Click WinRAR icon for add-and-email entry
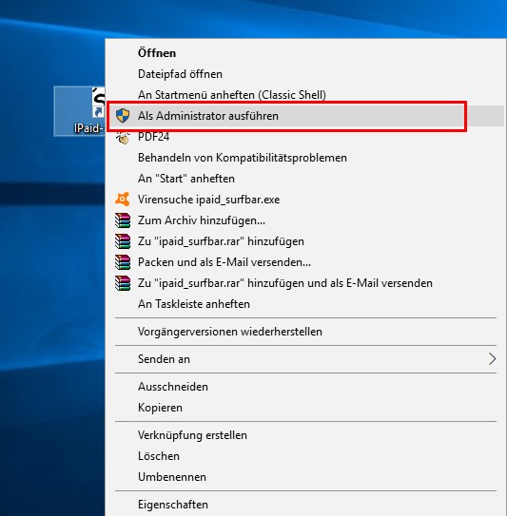This screenshot has width=507, height=516. 123,283
